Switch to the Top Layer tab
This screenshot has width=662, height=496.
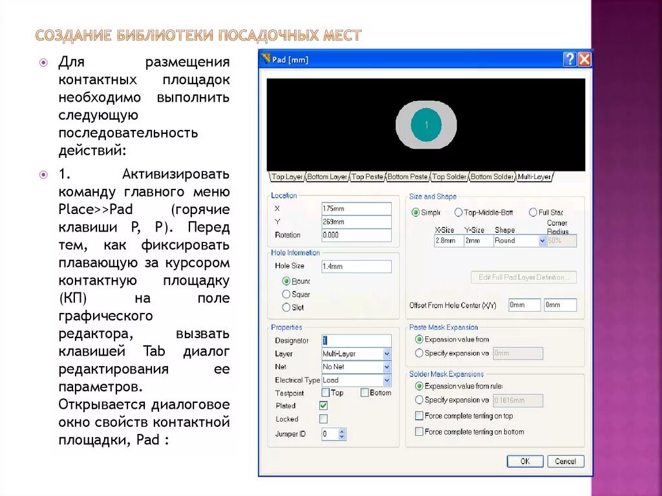(285, 176)
